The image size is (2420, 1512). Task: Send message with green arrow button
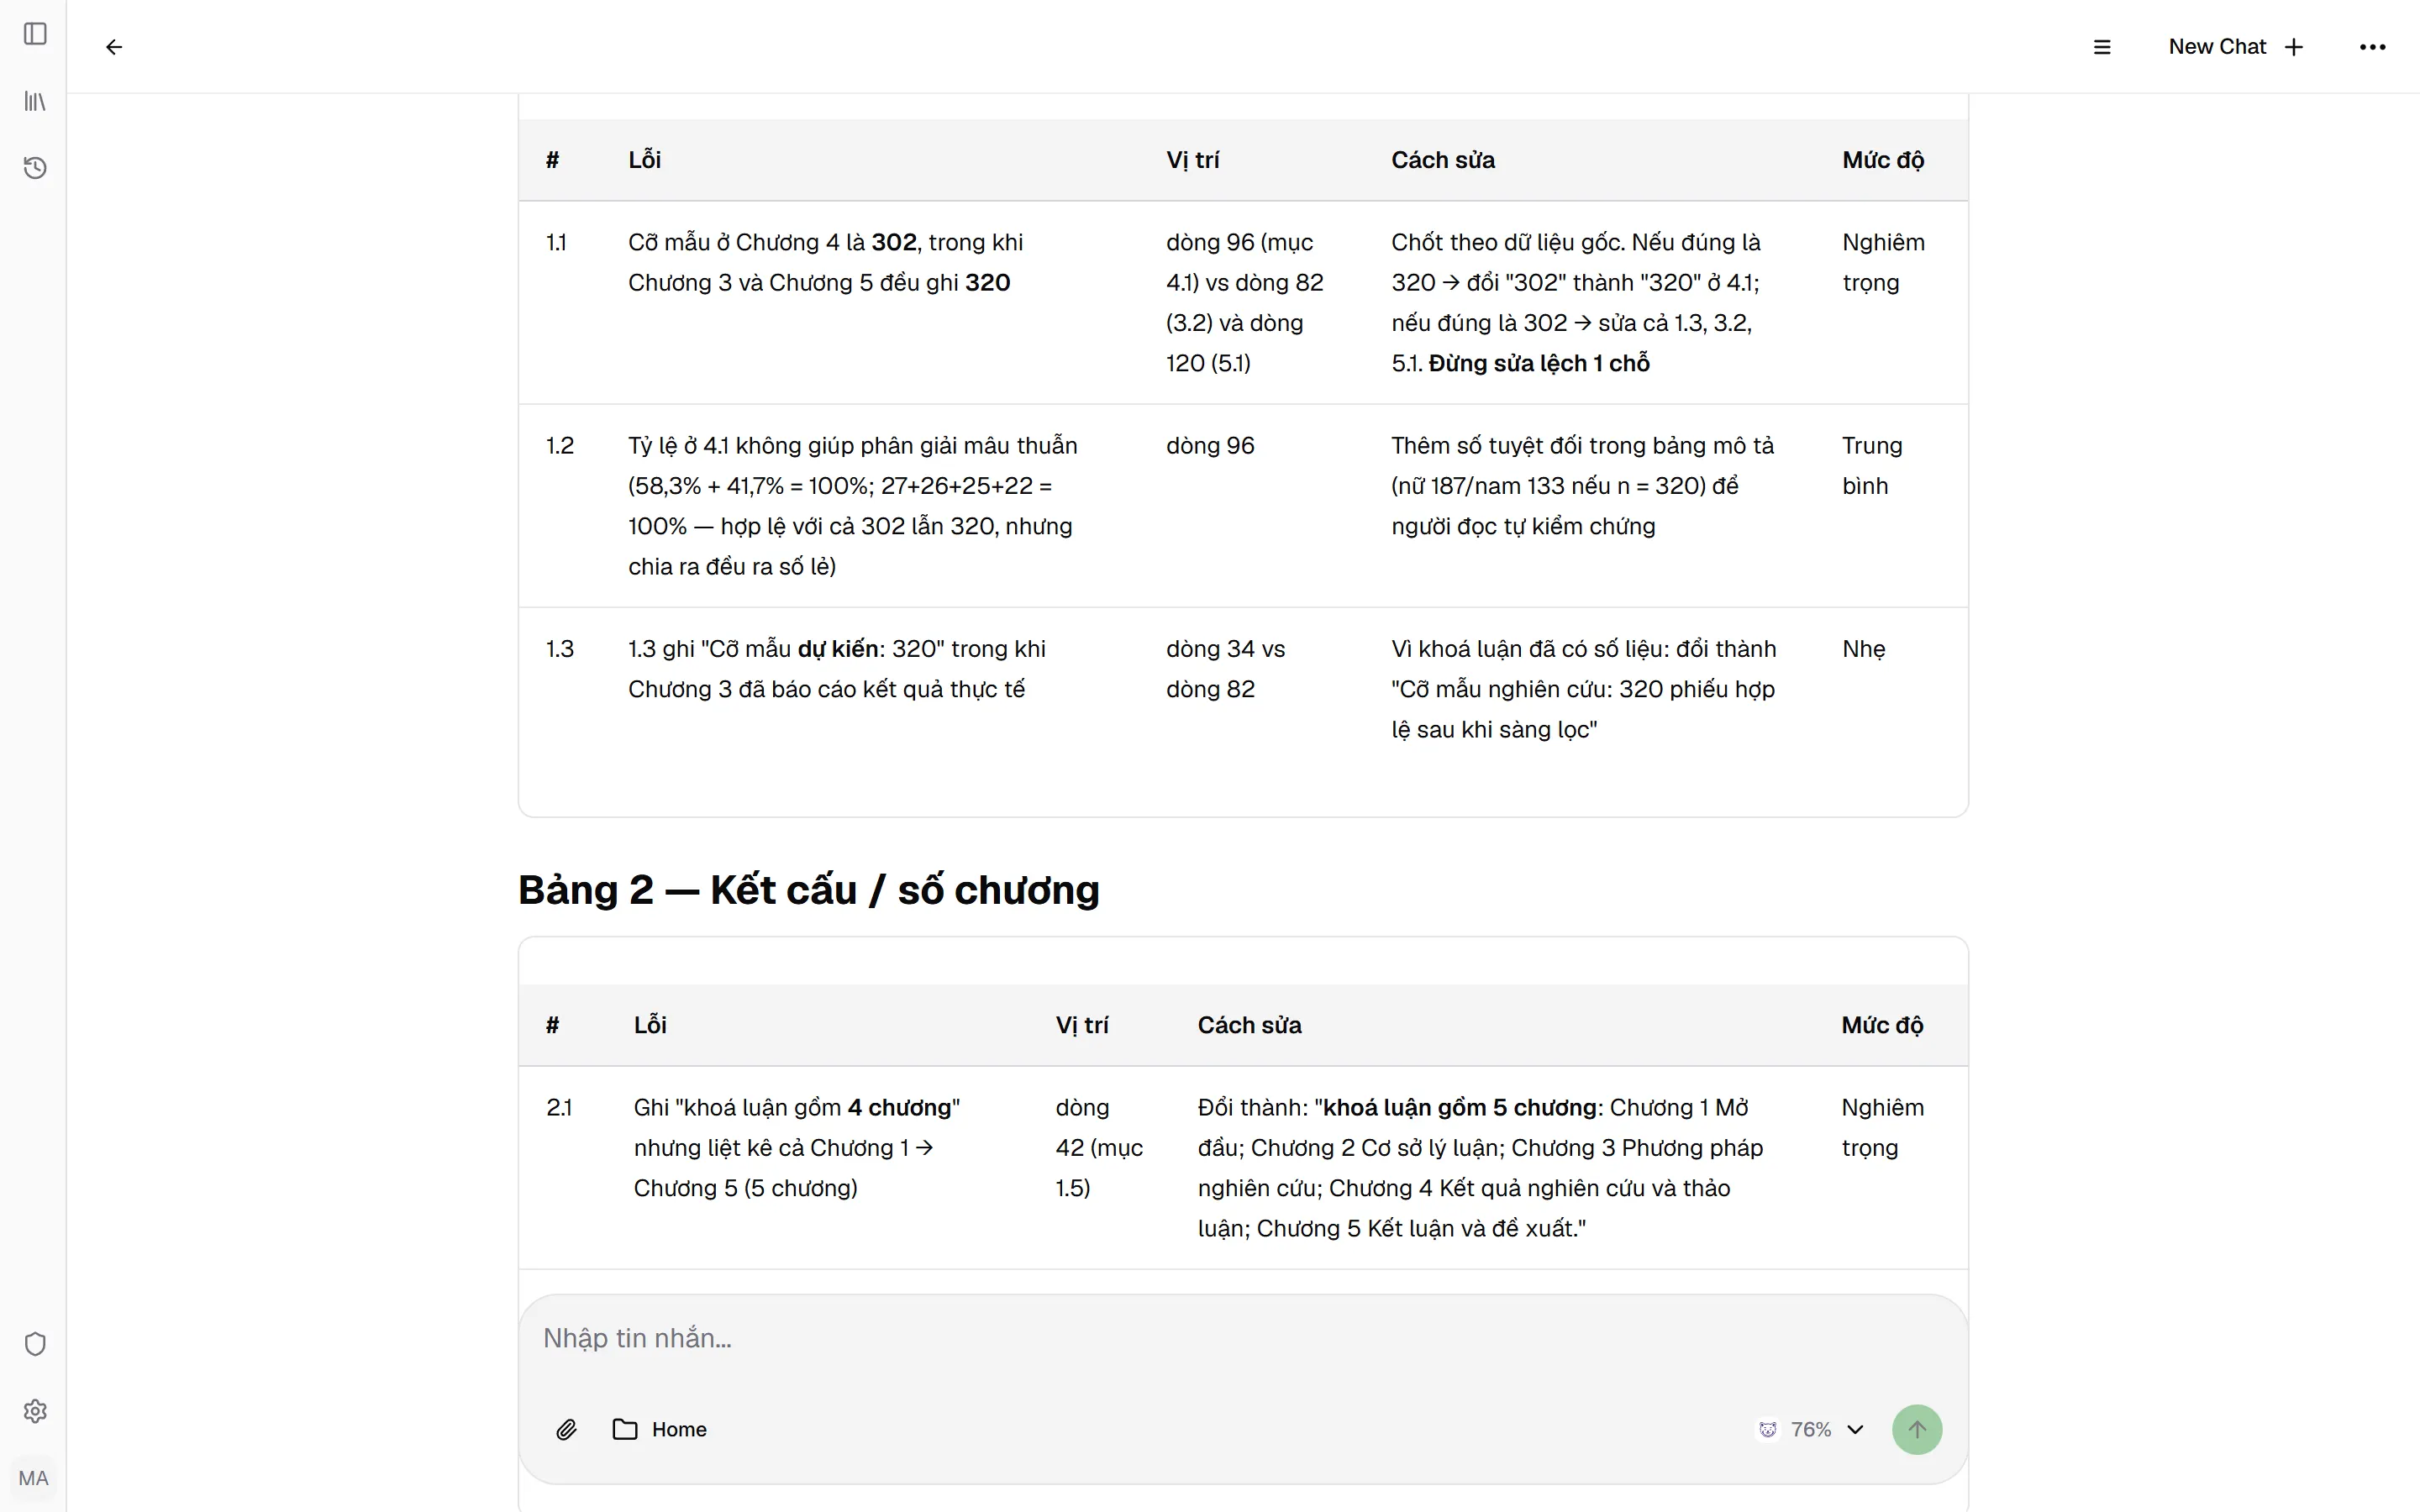(1916, 1430)
